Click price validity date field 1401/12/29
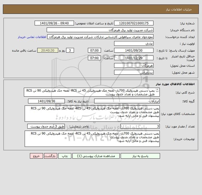This screenshot has height=195, width=202. point(134,58)
